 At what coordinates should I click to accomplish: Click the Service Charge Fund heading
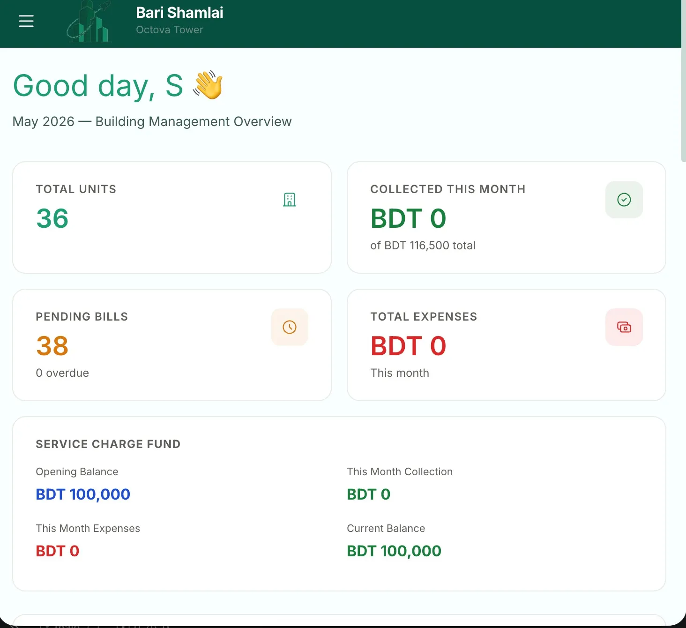(x=108, y=444)
